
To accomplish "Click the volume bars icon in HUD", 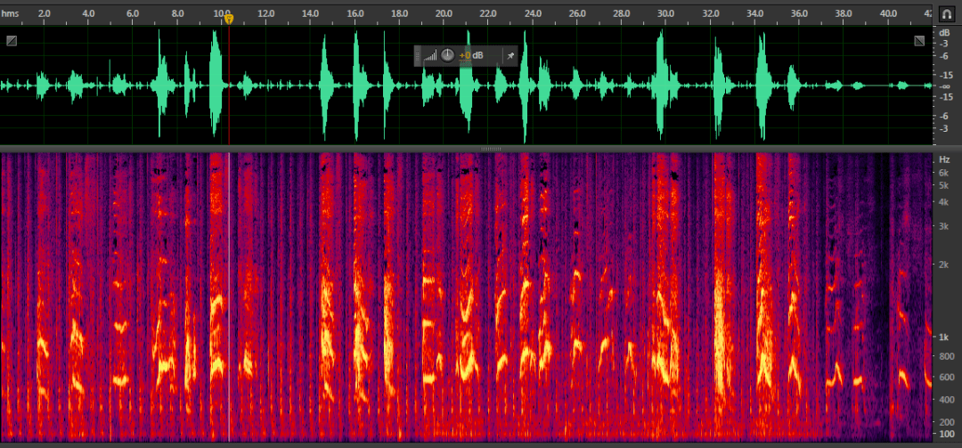I will 430,55.
